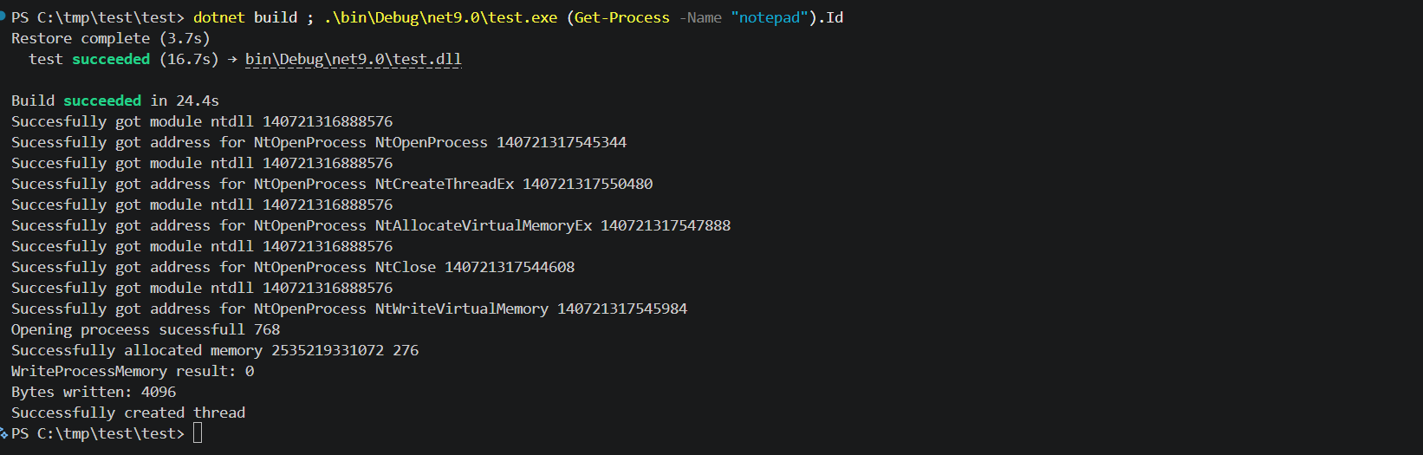
Task: Click the "notepad" string argument
Action: [770, 17]
